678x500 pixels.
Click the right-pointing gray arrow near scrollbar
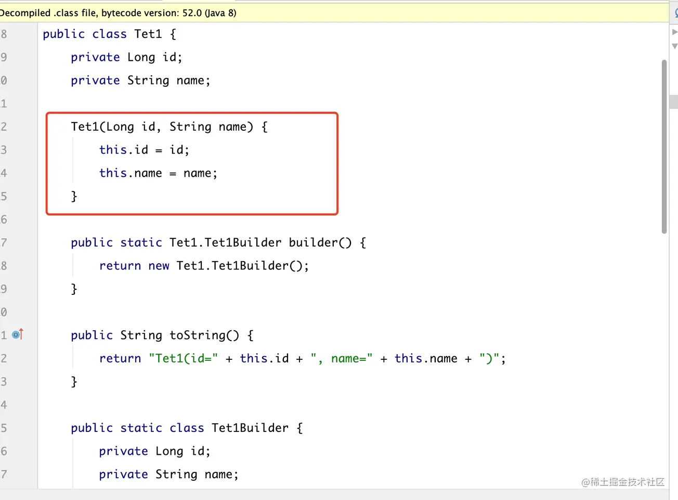tap(674, 32)
